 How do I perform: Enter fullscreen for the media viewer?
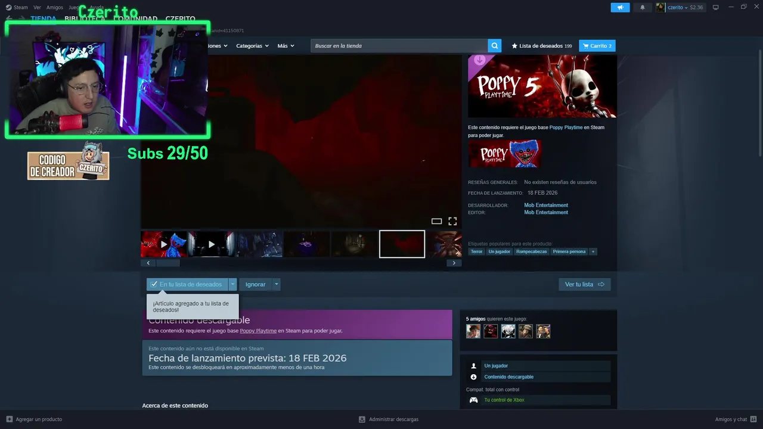452,221
